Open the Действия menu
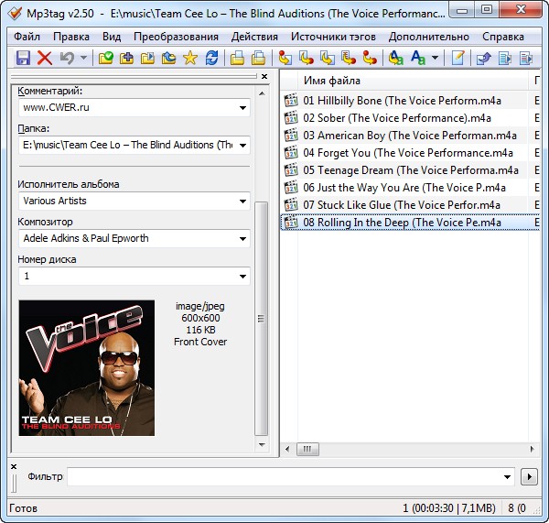 click(x=254, y=37)
